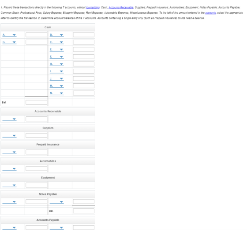247x230 pixels.
Task: Open the E. dropdown in Cash account
Action: (x=57, y=49)
